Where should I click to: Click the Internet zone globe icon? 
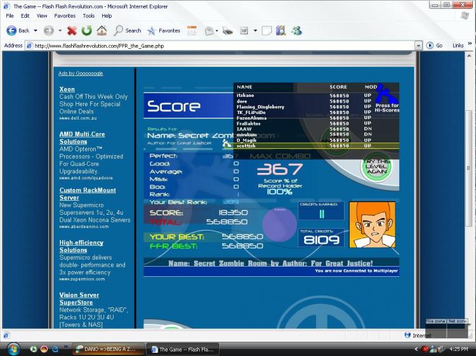[407, 335]
